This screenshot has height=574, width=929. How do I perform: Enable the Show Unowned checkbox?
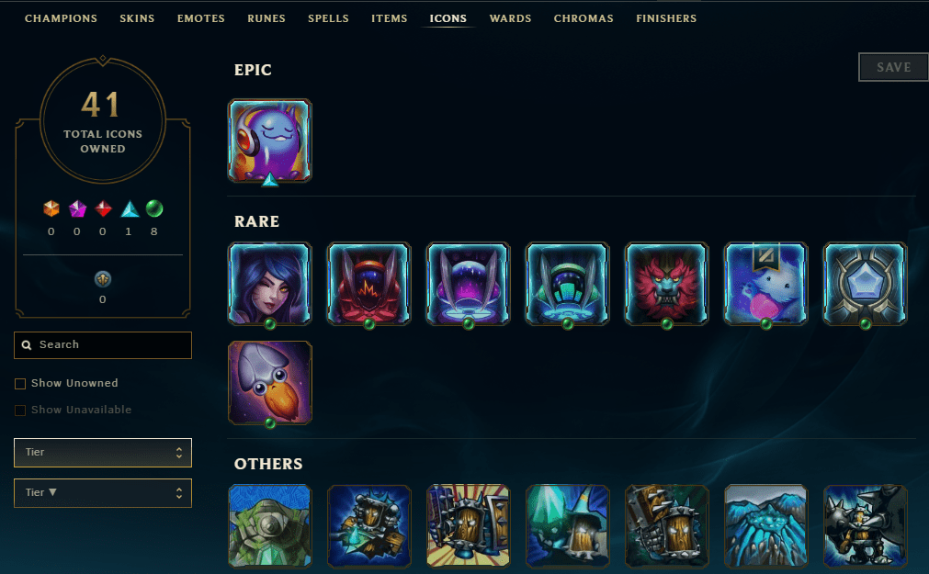pos(20,384)
